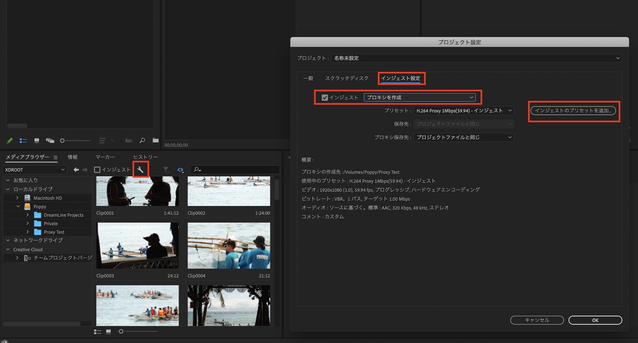Uncheck the インジェスト checkbox in Project Settings
This screenshot has width=638, height=343.
[325, 98]
